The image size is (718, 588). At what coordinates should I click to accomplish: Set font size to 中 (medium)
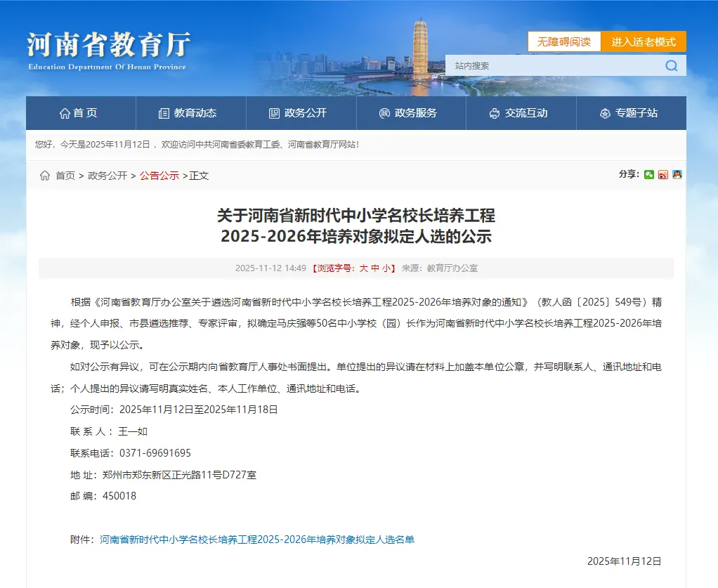point(375,268)
